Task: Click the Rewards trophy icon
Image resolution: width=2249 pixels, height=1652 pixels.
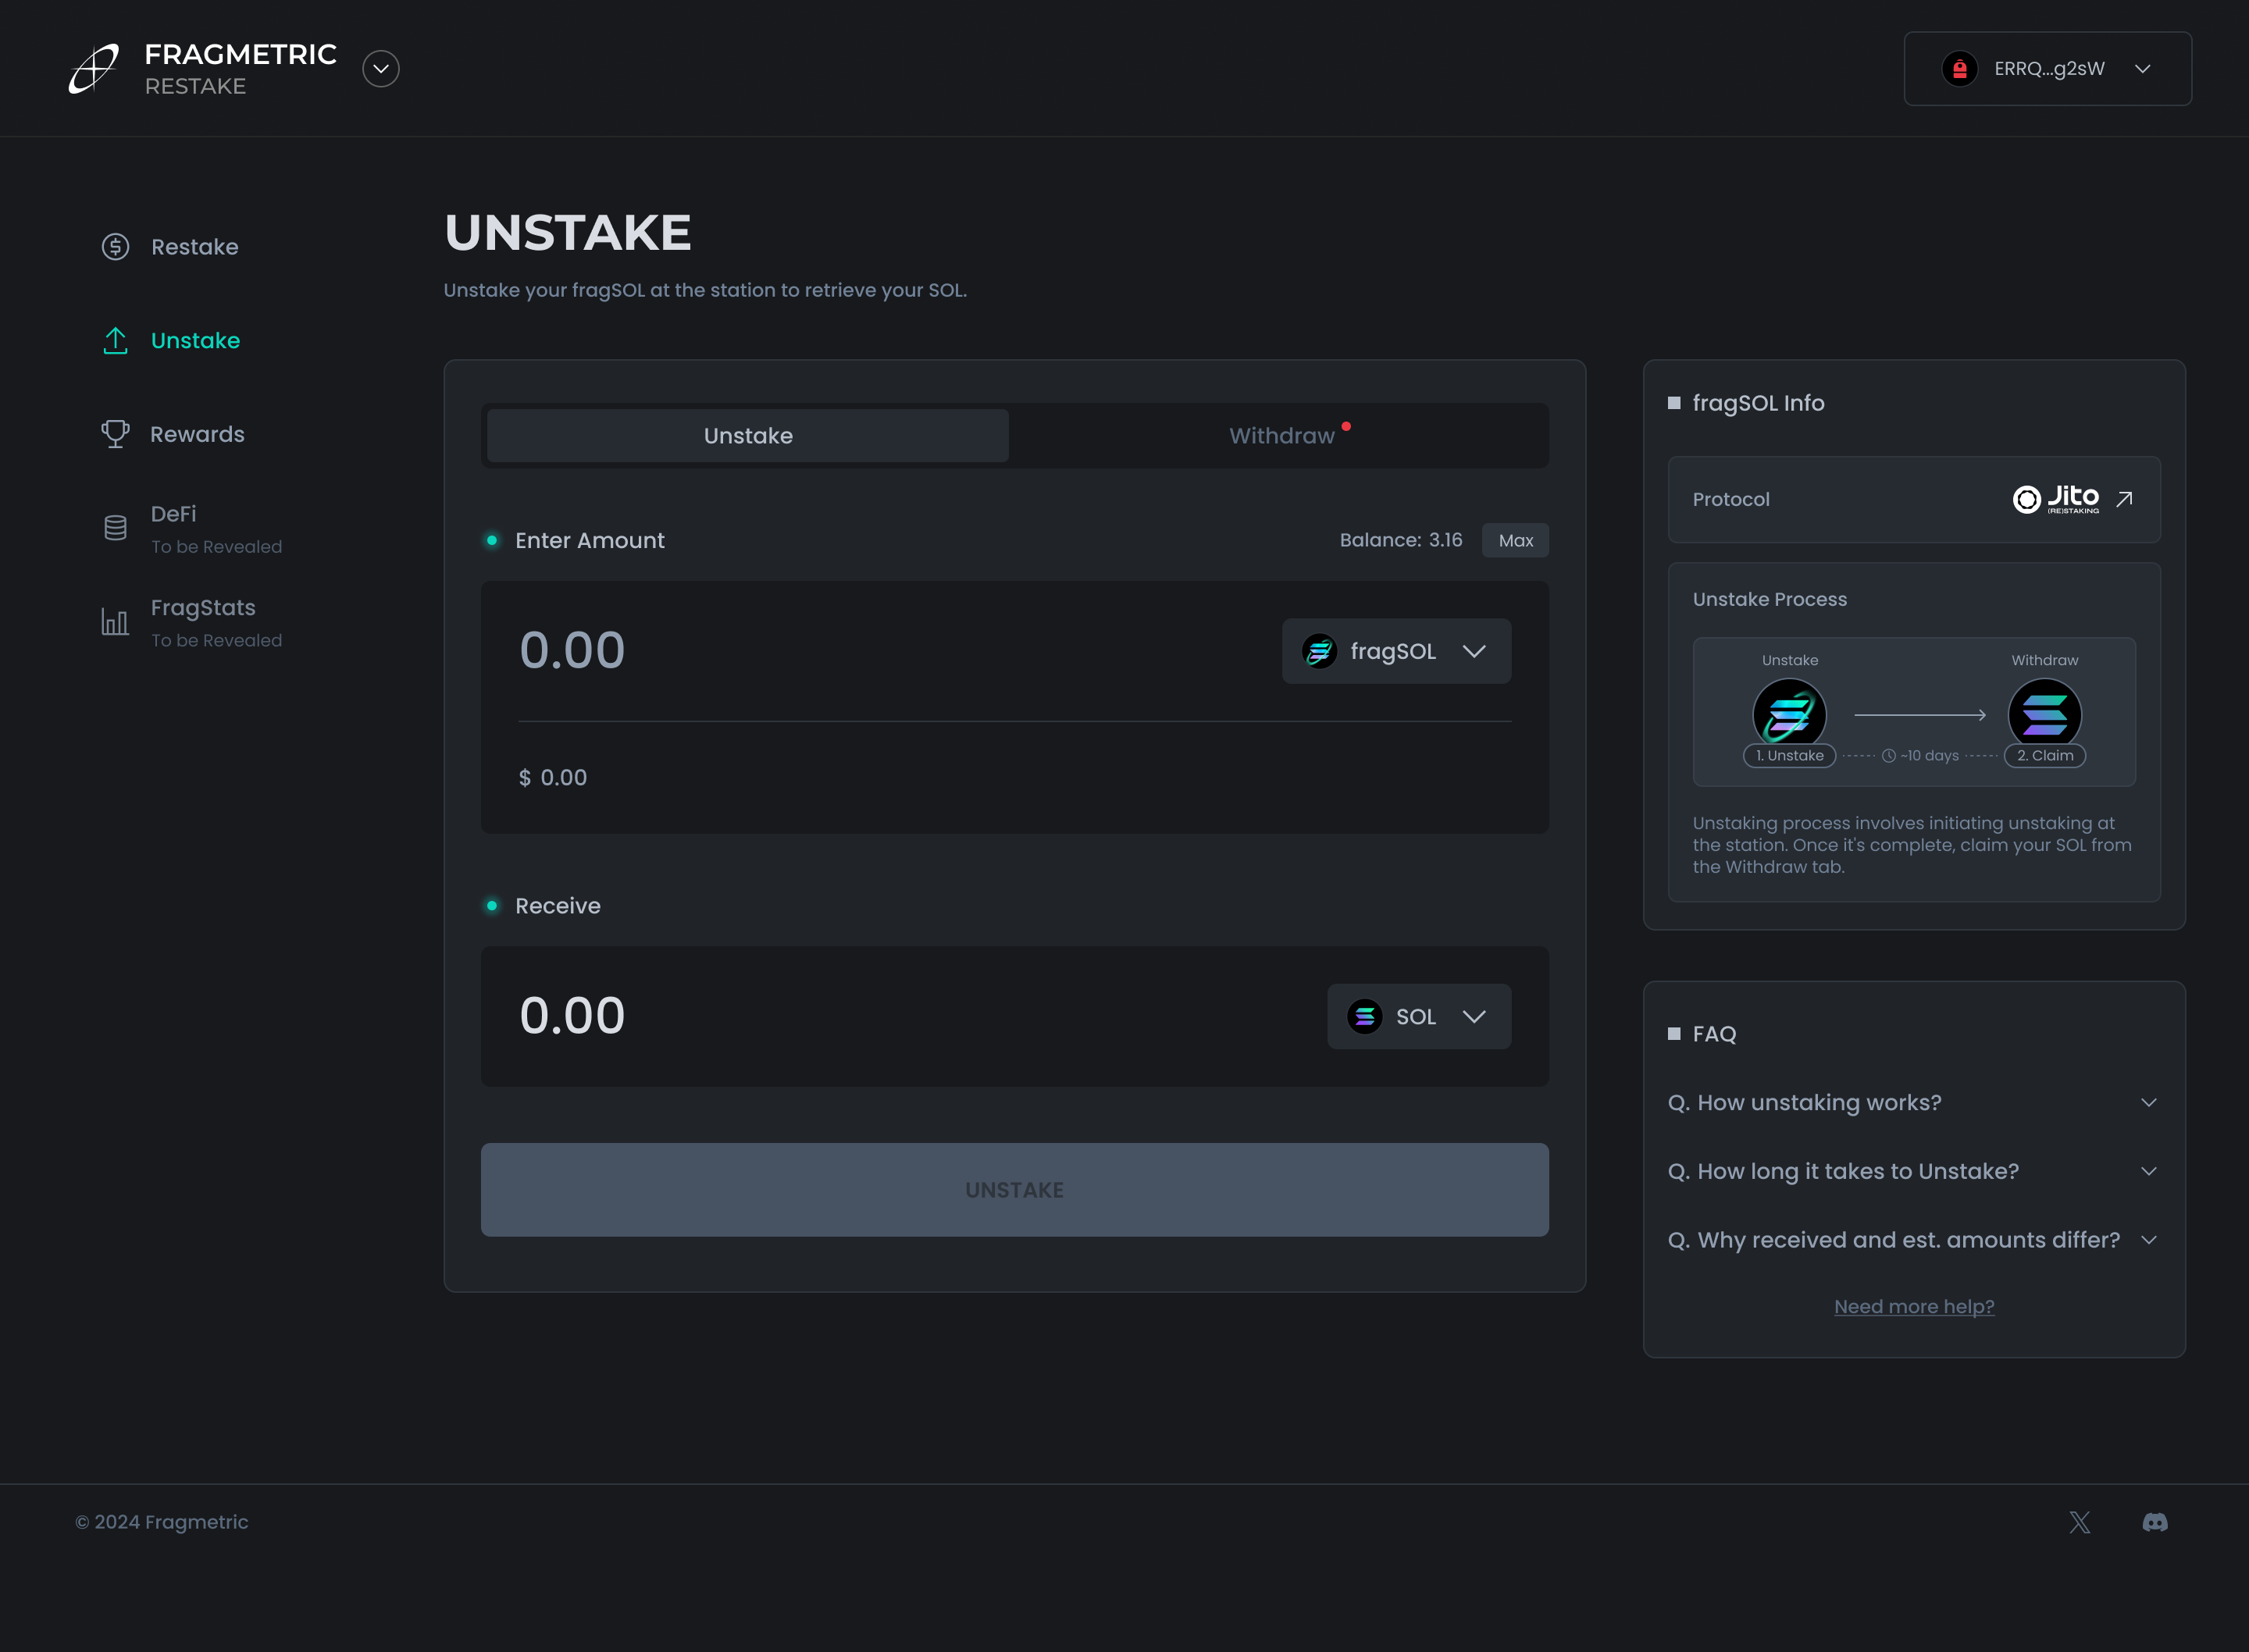Action: click(116, 434)
